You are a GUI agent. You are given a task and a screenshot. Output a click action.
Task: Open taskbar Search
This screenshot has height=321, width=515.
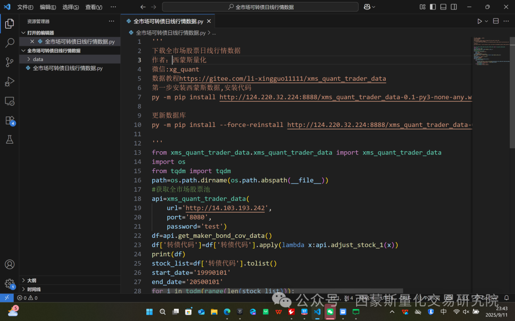click(163, 311)
